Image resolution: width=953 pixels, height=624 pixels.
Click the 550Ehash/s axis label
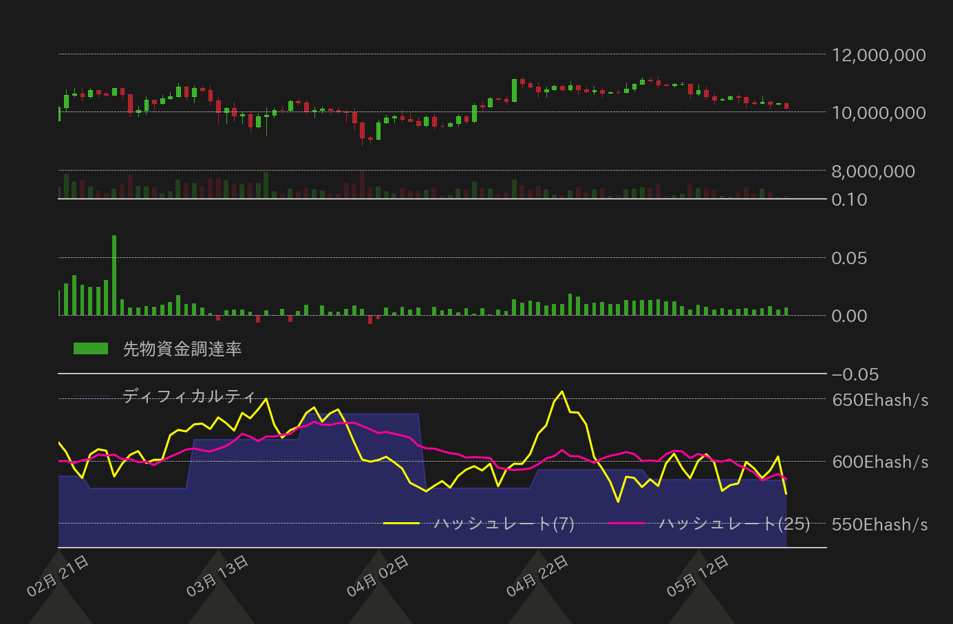coord(880,525)
